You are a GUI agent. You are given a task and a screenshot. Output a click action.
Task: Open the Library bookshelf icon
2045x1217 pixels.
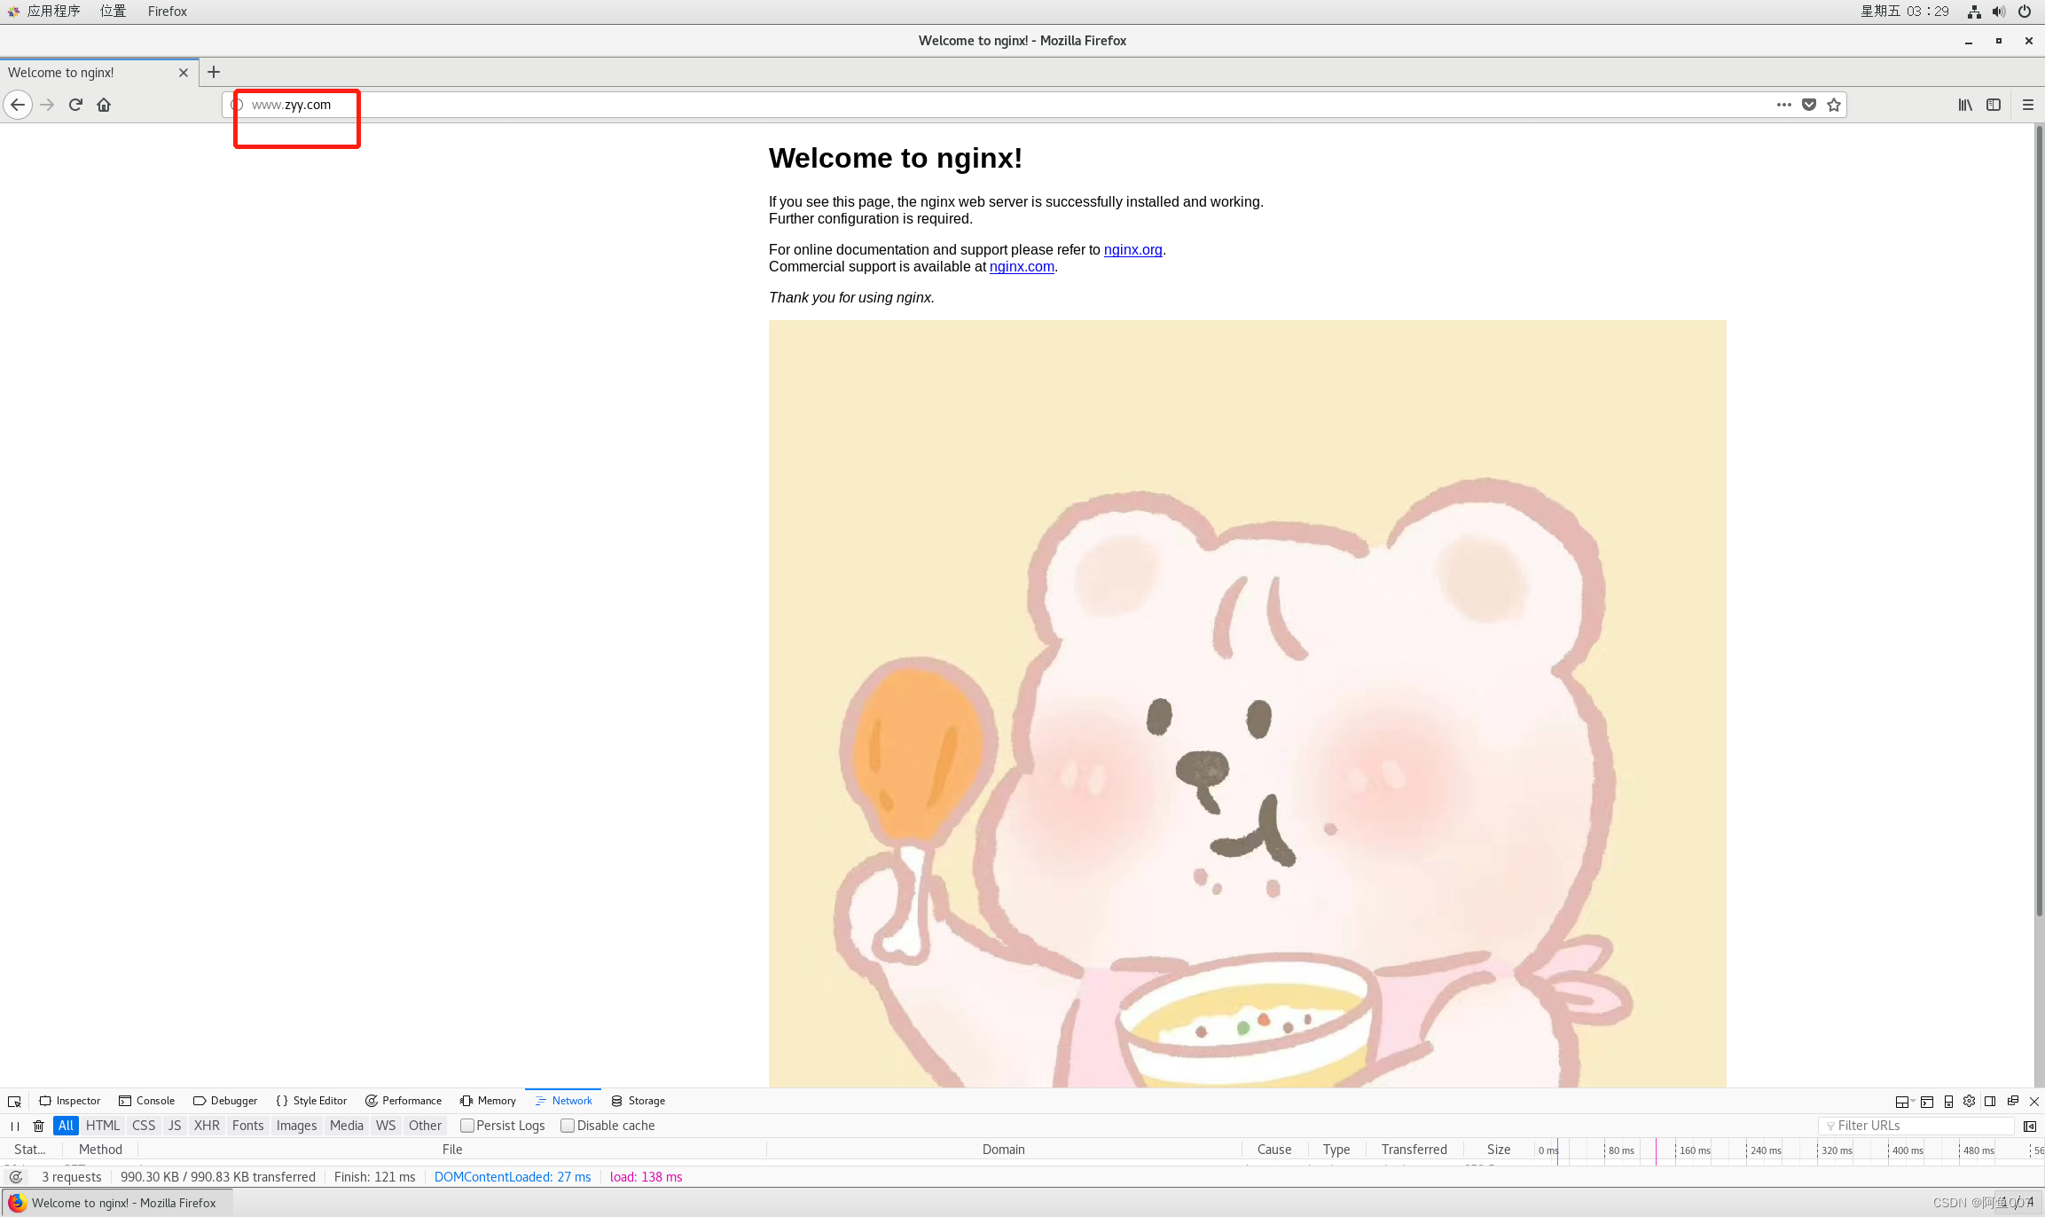coord(1965,105)
